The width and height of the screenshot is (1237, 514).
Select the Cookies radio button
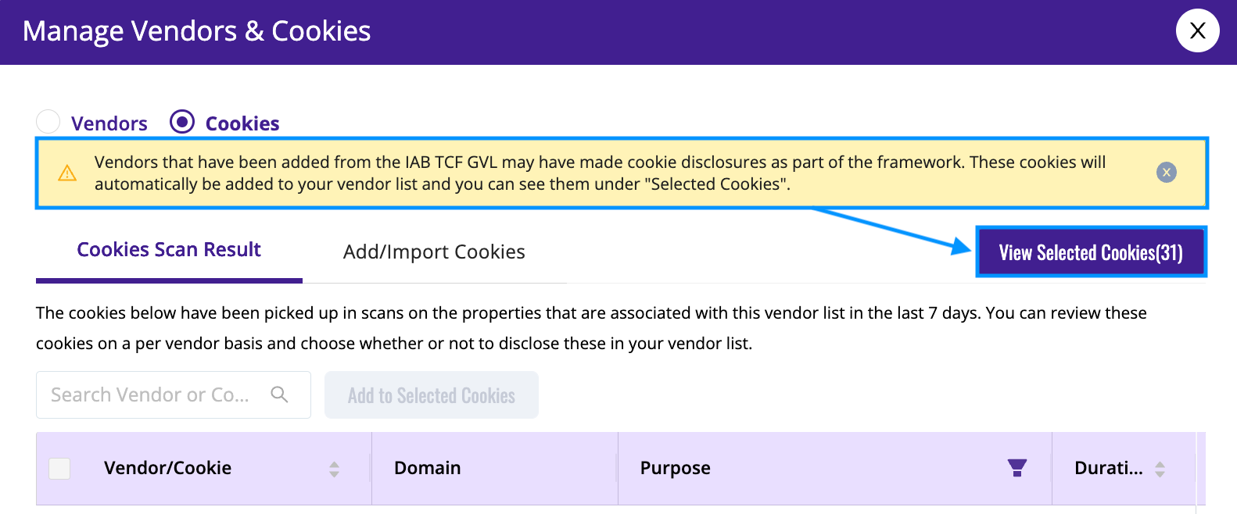pos(182,122)
